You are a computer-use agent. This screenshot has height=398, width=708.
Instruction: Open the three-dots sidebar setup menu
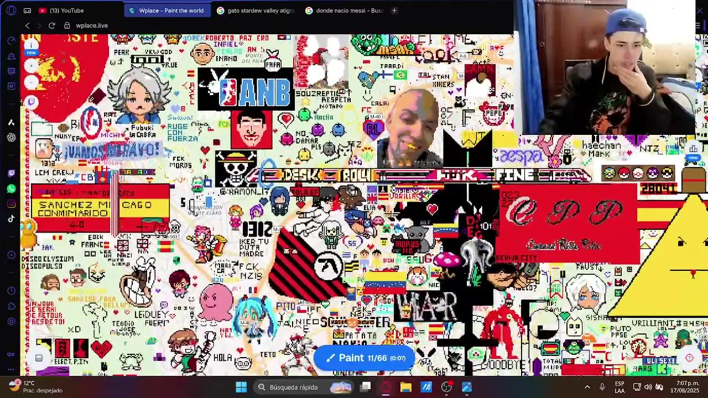[11, 369]
